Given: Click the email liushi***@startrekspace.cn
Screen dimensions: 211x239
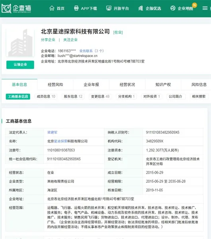Looking at the screenshot, I should click(77, 56).
